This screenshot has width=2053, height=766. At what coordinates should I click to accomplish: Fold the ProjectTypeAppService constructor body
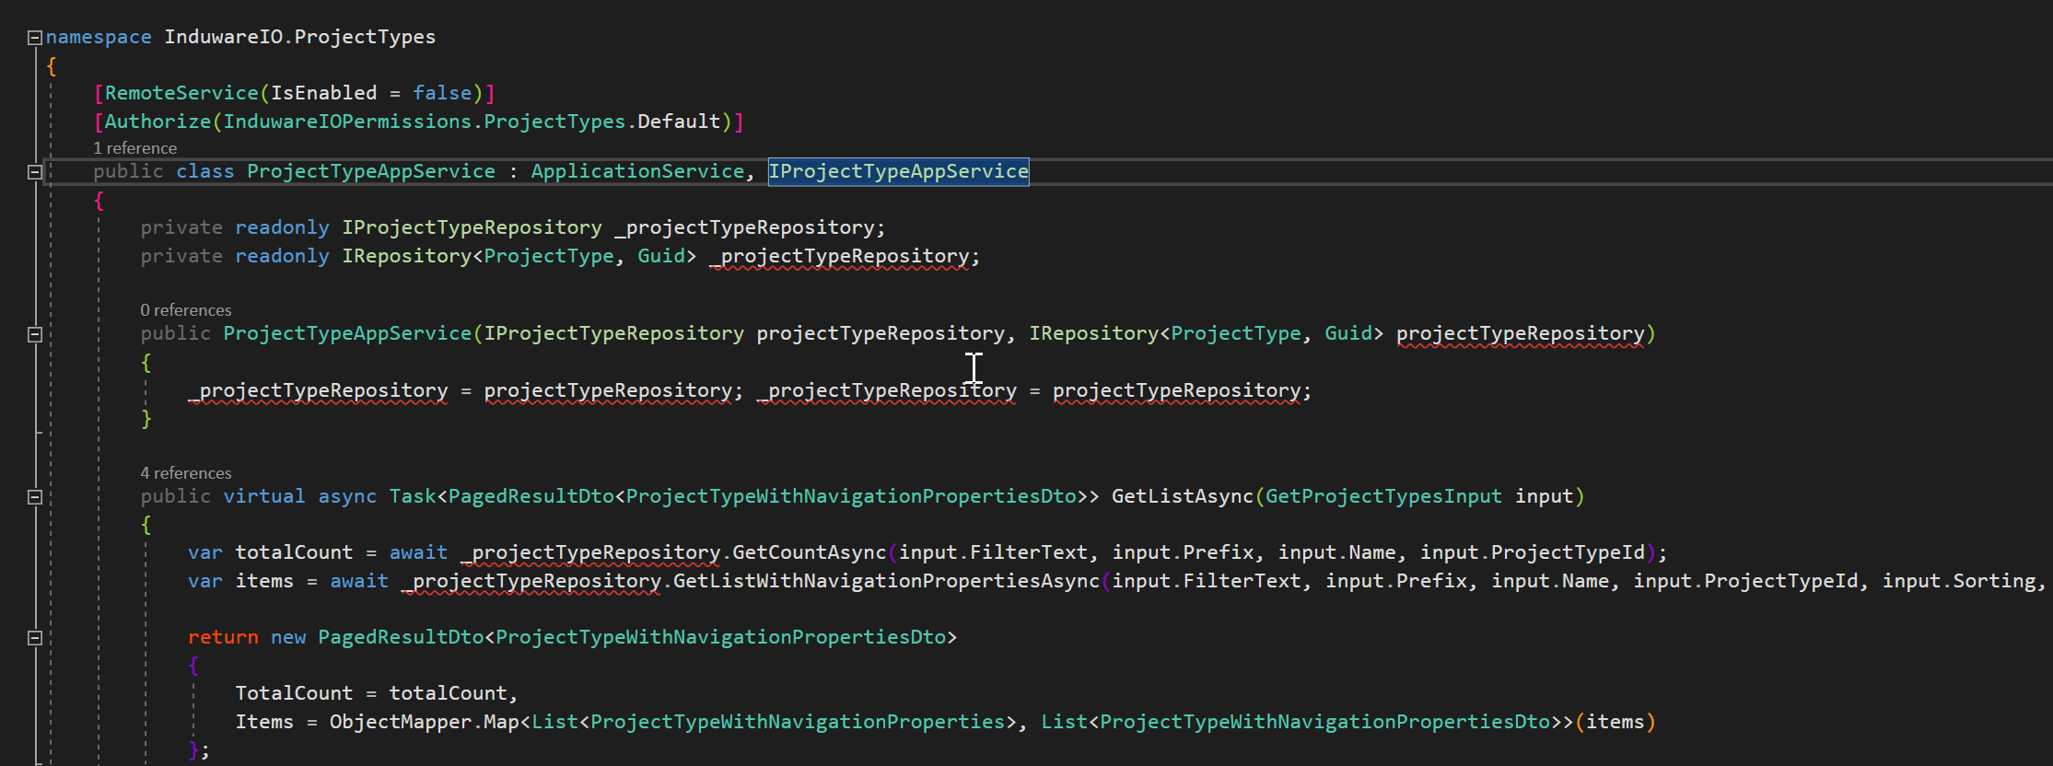(x=35, y=334)
